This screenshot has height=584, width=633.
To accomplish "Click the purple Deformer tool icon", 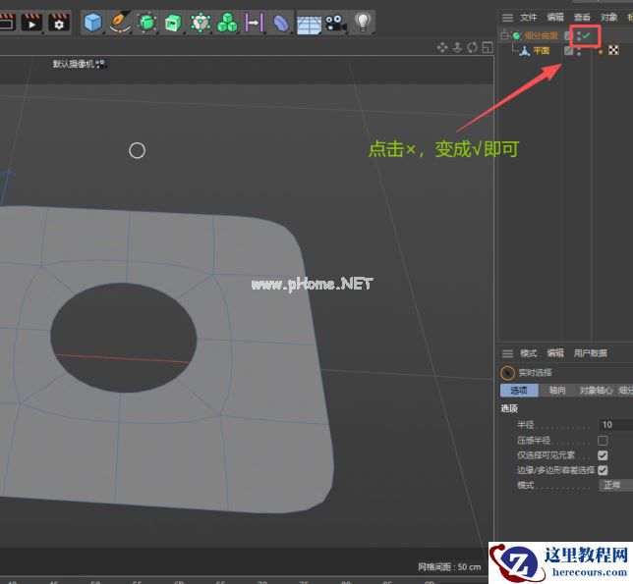I will 281,21.
